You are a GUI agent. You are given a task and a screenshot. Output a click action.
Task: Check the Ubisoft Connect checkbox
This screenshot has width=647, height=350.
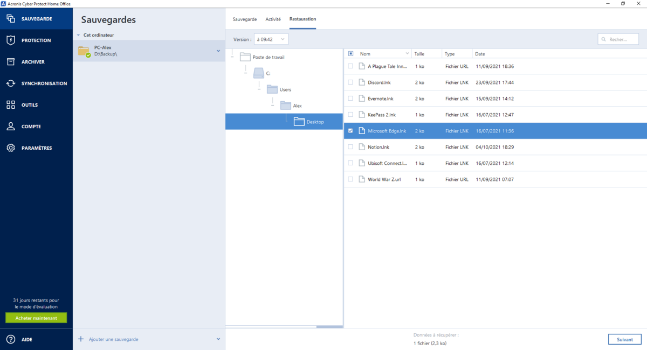coord(351,163)
